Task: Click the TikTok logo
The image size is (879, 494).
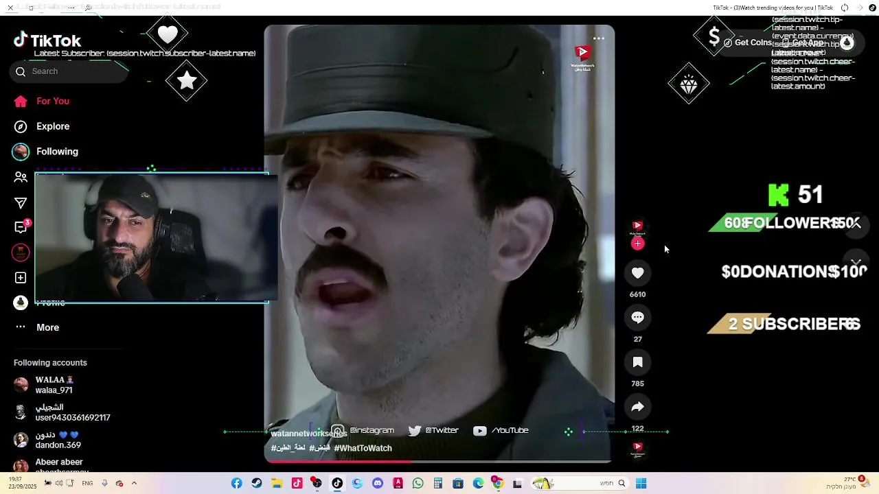Action: [x=47, y=40]
